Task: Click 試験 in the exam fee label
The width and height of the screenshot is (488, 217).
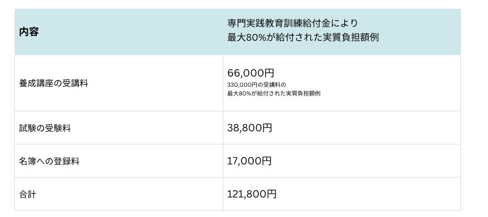Action: coord(25,128)
